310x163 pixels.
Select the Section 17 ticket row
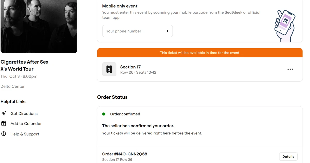(x=200, y=69)
